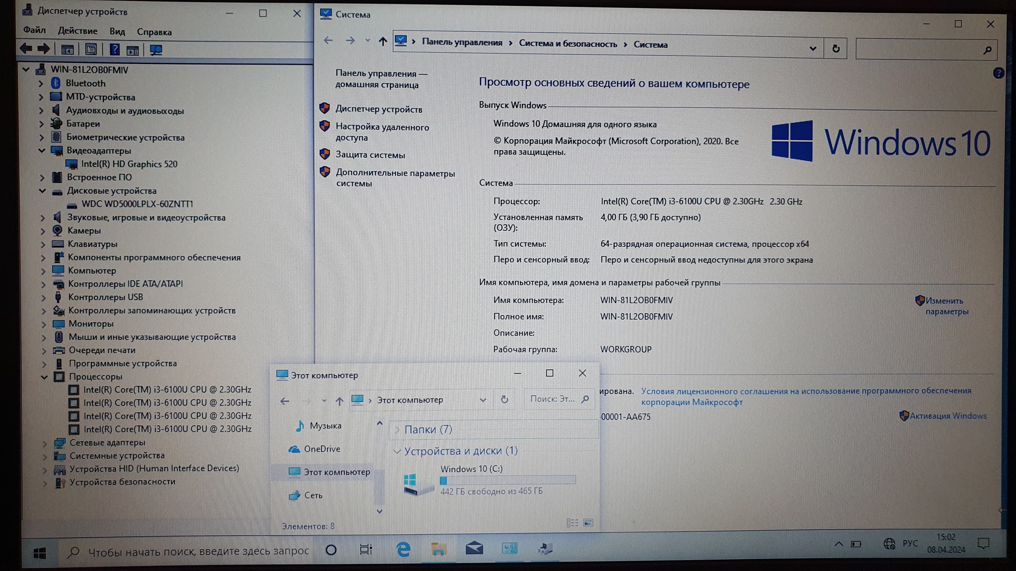Click the Активация Windows link

[x=948, y=416]
